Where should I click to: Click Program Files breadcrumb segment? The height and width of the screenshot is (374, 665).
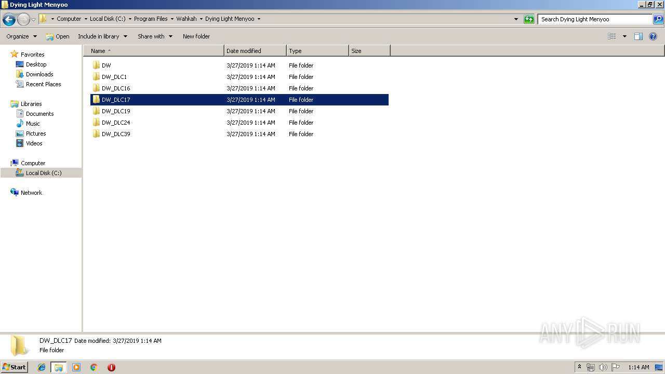click(x=151, y=19)
